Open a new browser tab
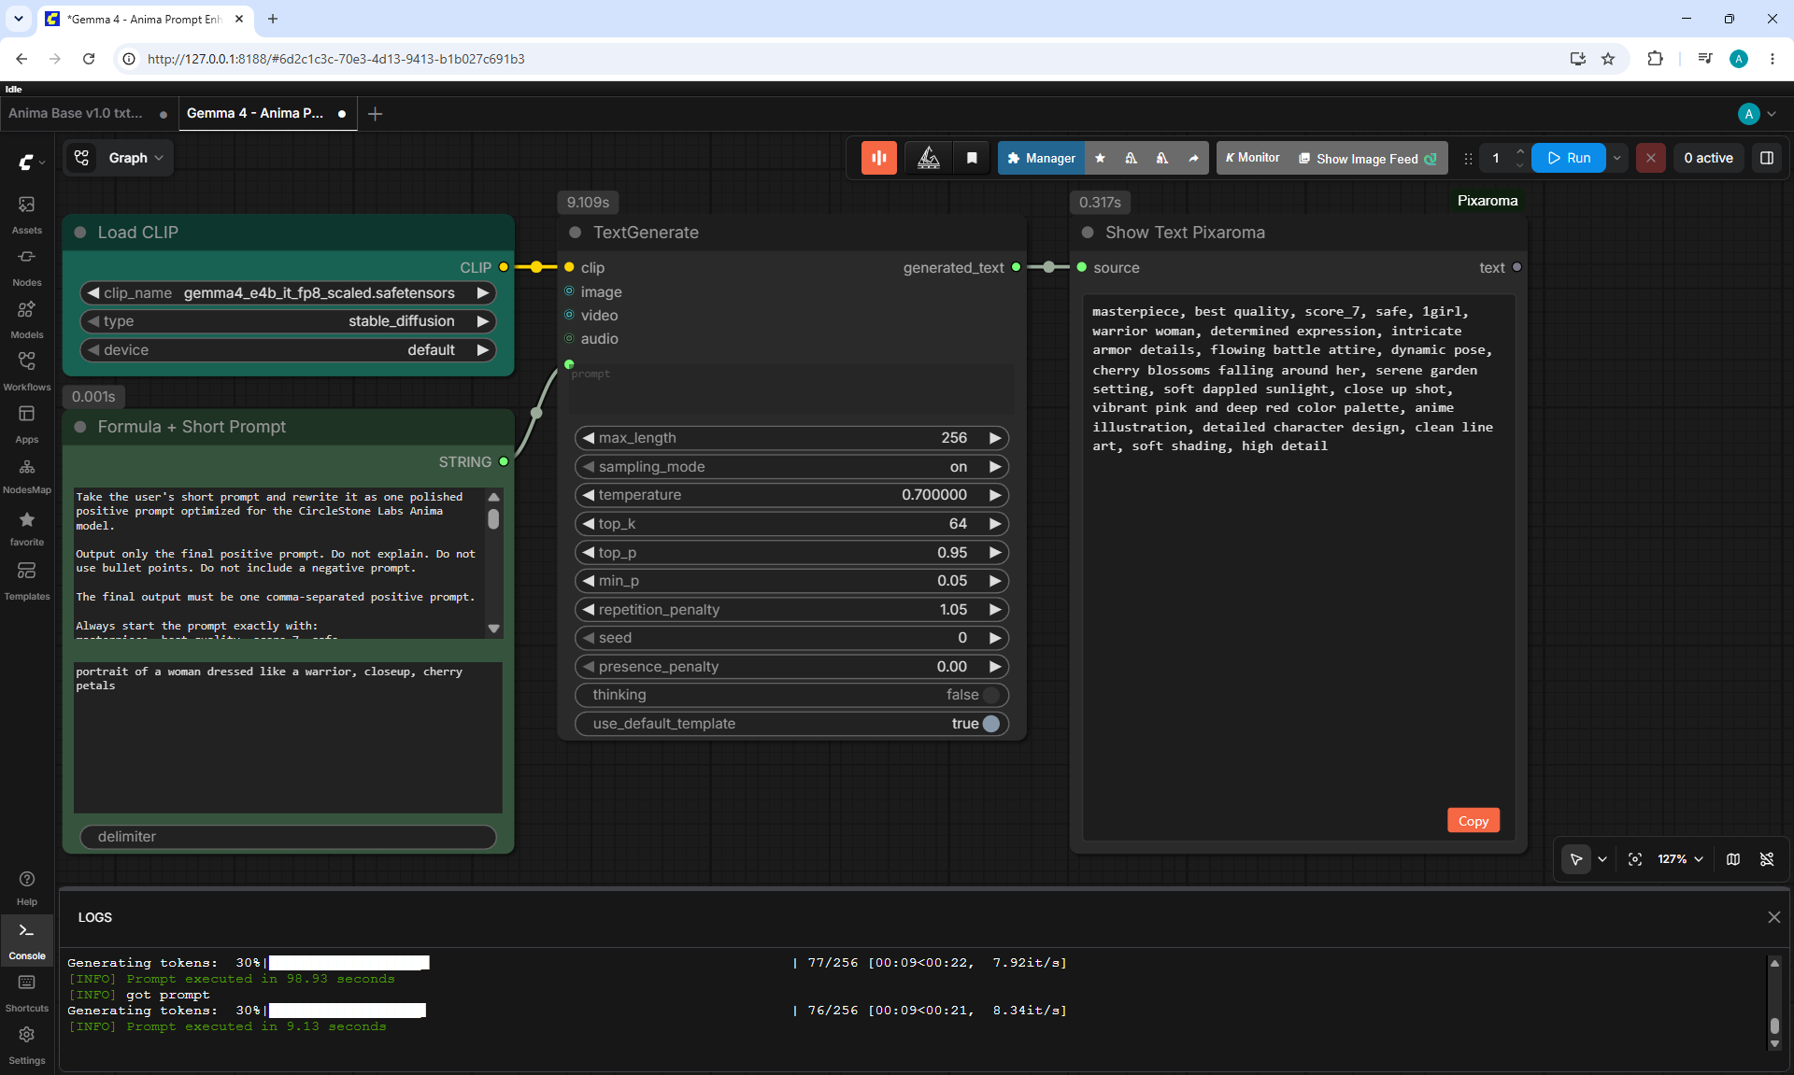 [x=272, y=19]
